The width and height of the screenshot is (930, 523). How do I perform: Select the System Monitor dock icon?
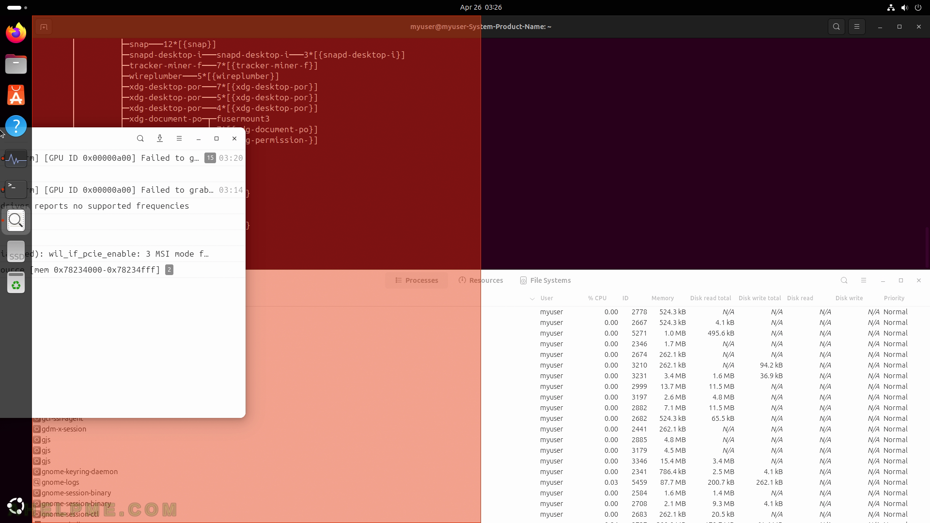click(16, 159)
